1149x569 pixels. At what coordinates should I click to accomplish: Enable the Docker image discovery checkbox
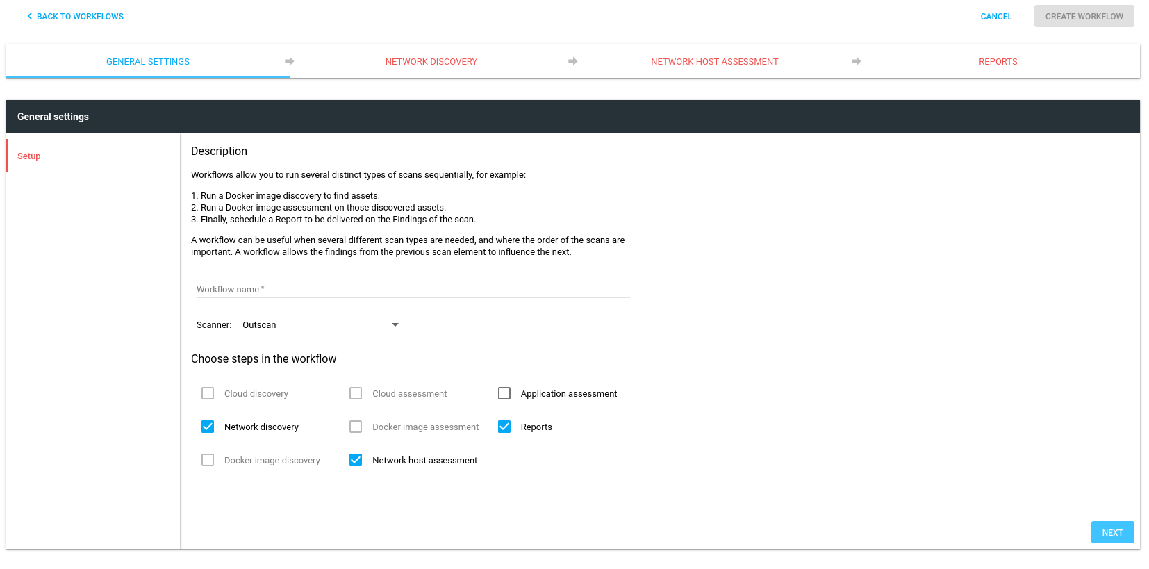coord(208,460)
